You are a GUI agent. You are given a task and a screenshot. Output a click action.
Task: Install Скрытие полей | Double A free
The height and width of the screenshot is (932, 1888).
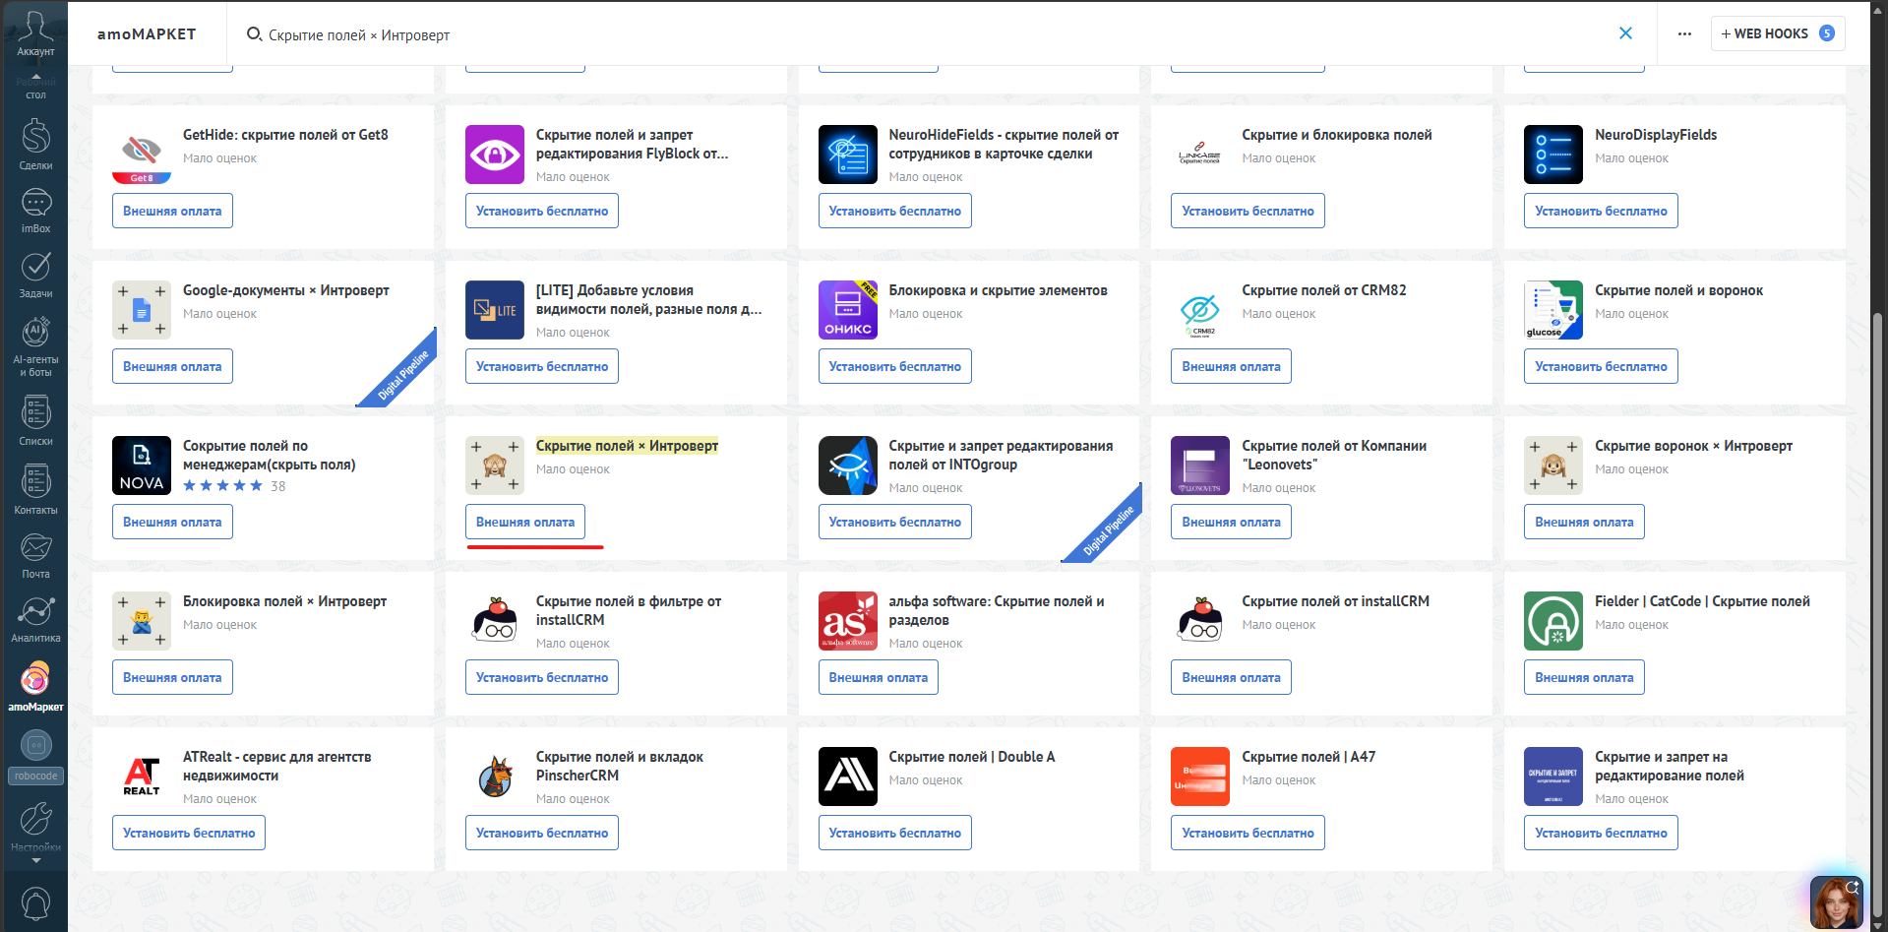894,833
